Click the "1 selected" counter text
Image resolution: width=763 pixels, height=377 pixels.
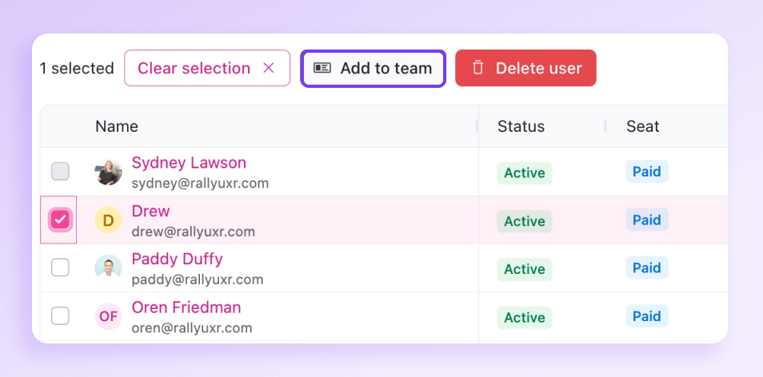click(77, 69)
